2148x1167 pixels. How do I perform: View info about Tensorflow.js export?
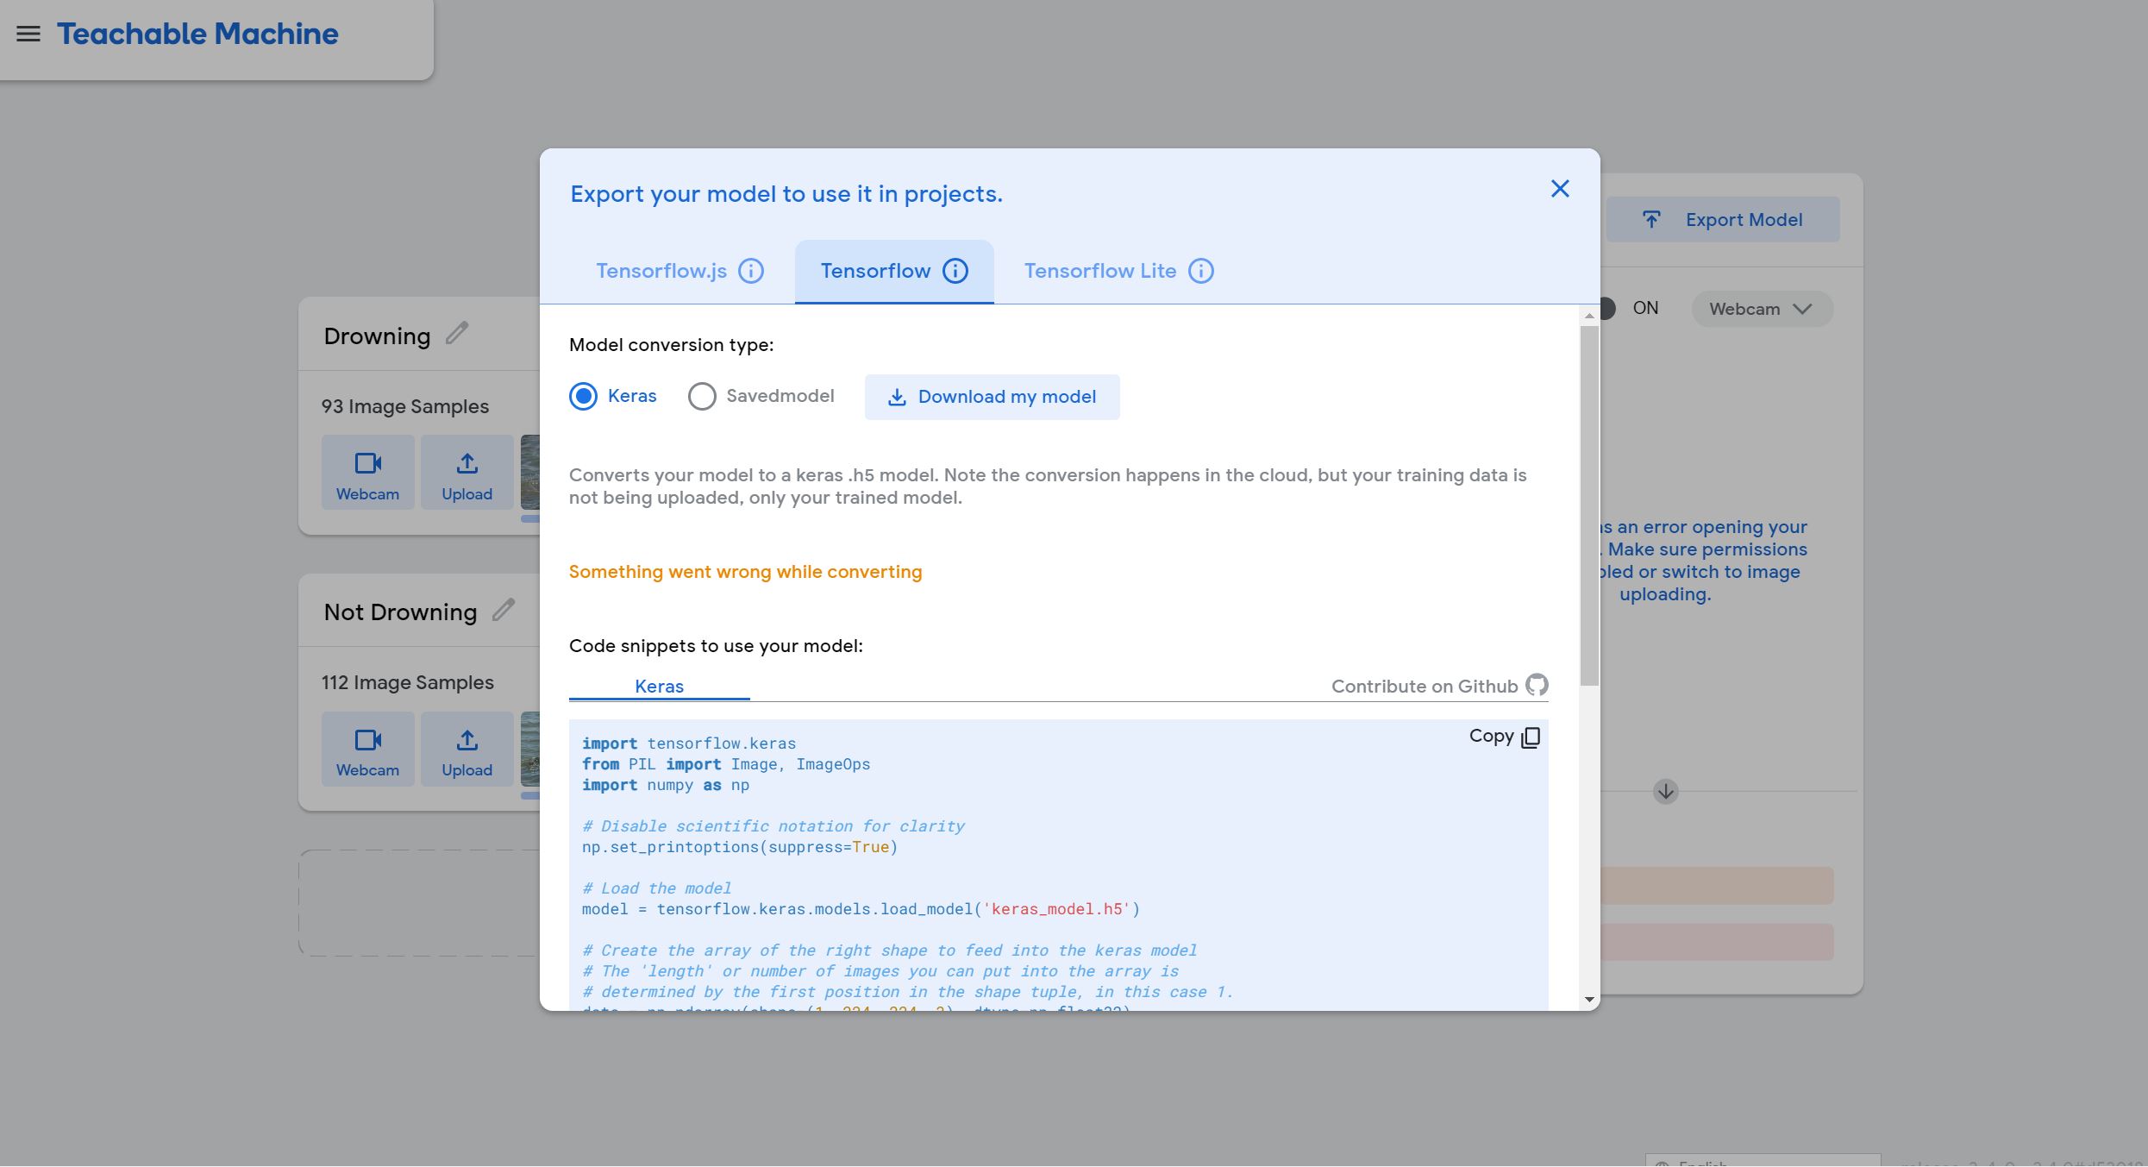tap(751, 270)
